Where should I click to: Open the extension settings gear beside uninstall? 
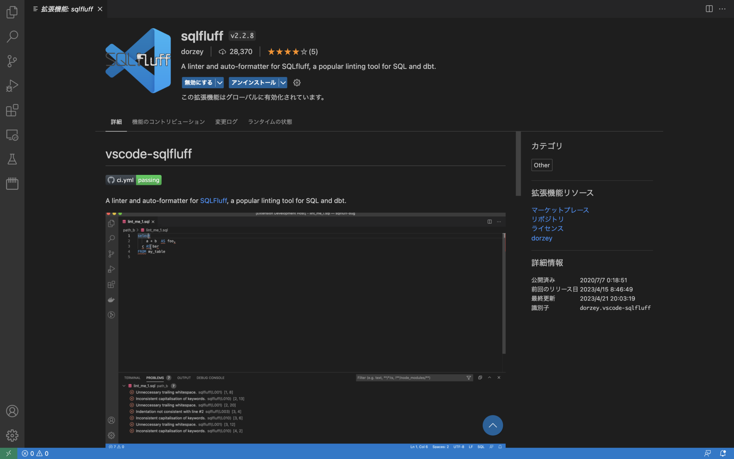[296, 82]
